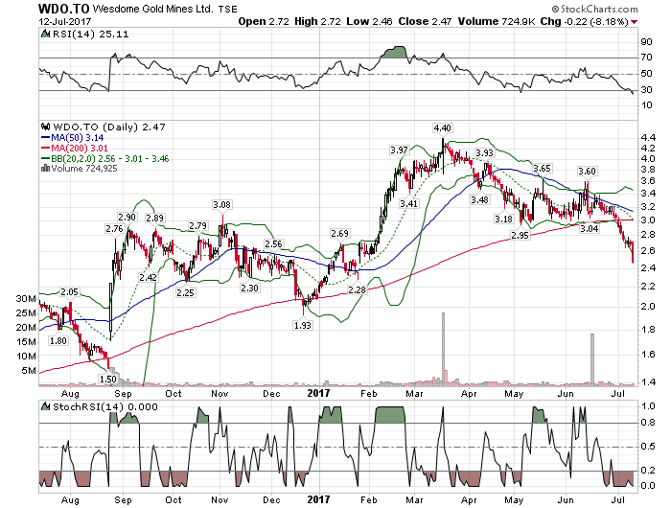Click the 3.60 price label
The height and width of the screenshot is (508, 671).
coord(587,172)
